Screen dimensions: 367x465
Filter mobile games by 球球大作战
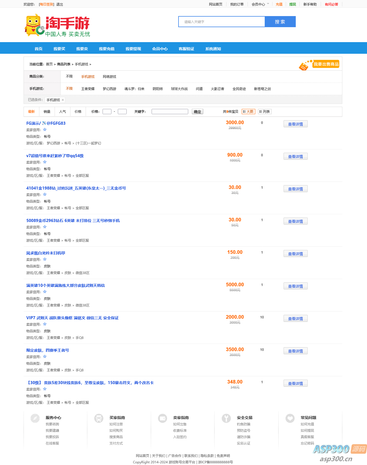[179, 89]
